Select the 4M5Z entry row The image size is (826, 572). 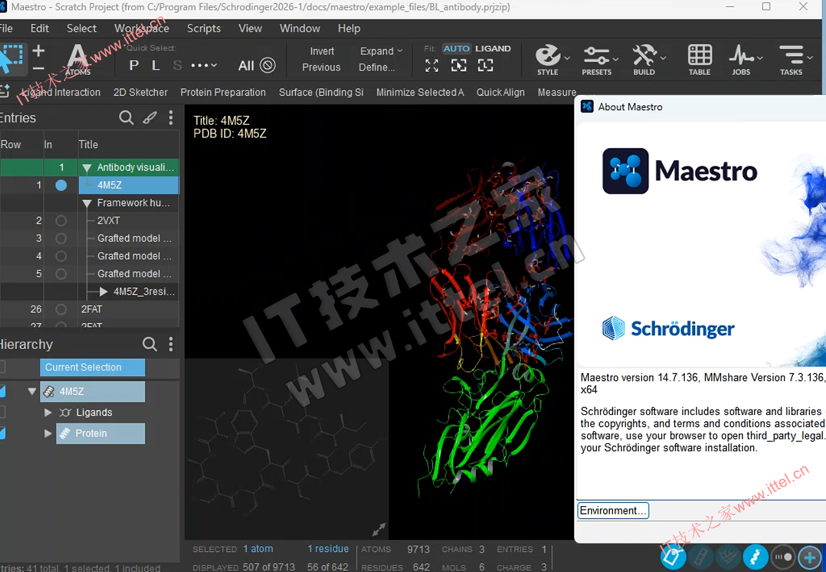pos(128,185)
